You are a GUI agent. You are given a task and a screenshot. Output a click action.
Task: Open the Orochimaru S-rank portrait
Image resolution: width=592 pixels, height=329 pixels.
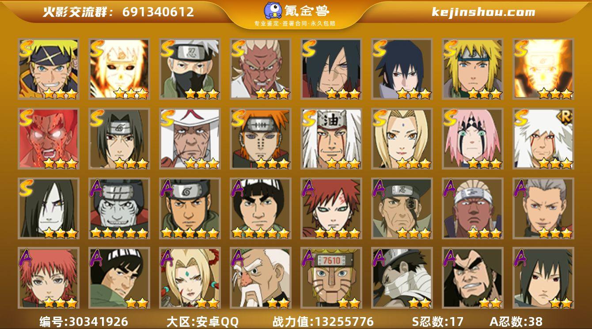coord(48,208)
